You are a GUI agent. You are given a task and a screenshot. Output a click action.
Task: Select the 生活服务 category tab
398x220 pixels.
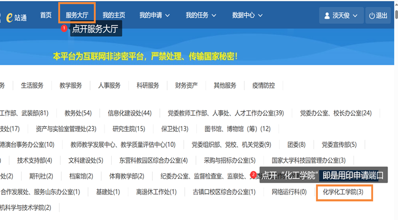(32, 85)
